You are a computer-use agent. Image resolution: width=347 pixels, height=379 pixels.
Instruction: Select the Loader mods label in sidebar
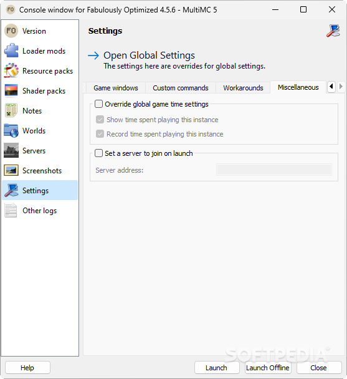pos(44,51)
